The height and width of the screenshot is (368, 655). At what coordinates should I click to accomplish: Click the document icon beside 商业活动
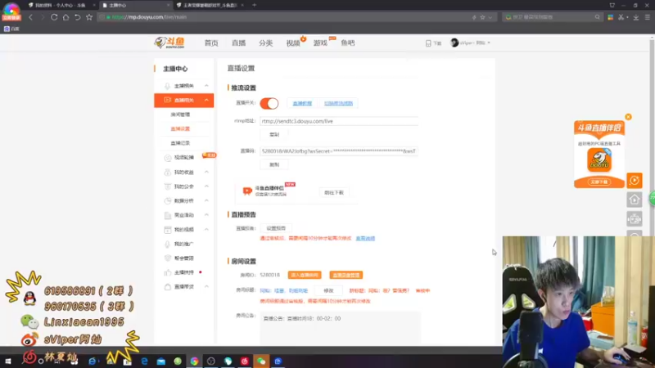coord(168,215)
